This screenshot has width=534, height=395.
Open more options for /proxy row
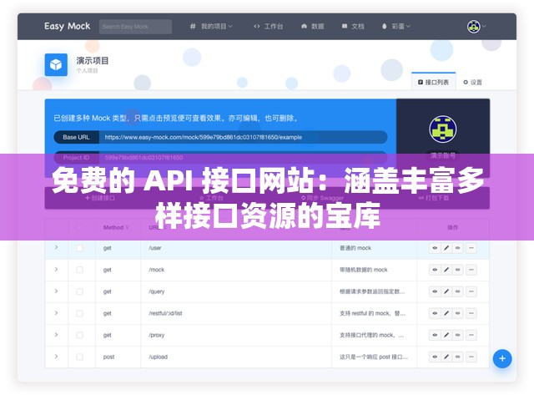(x=471, y=336)
